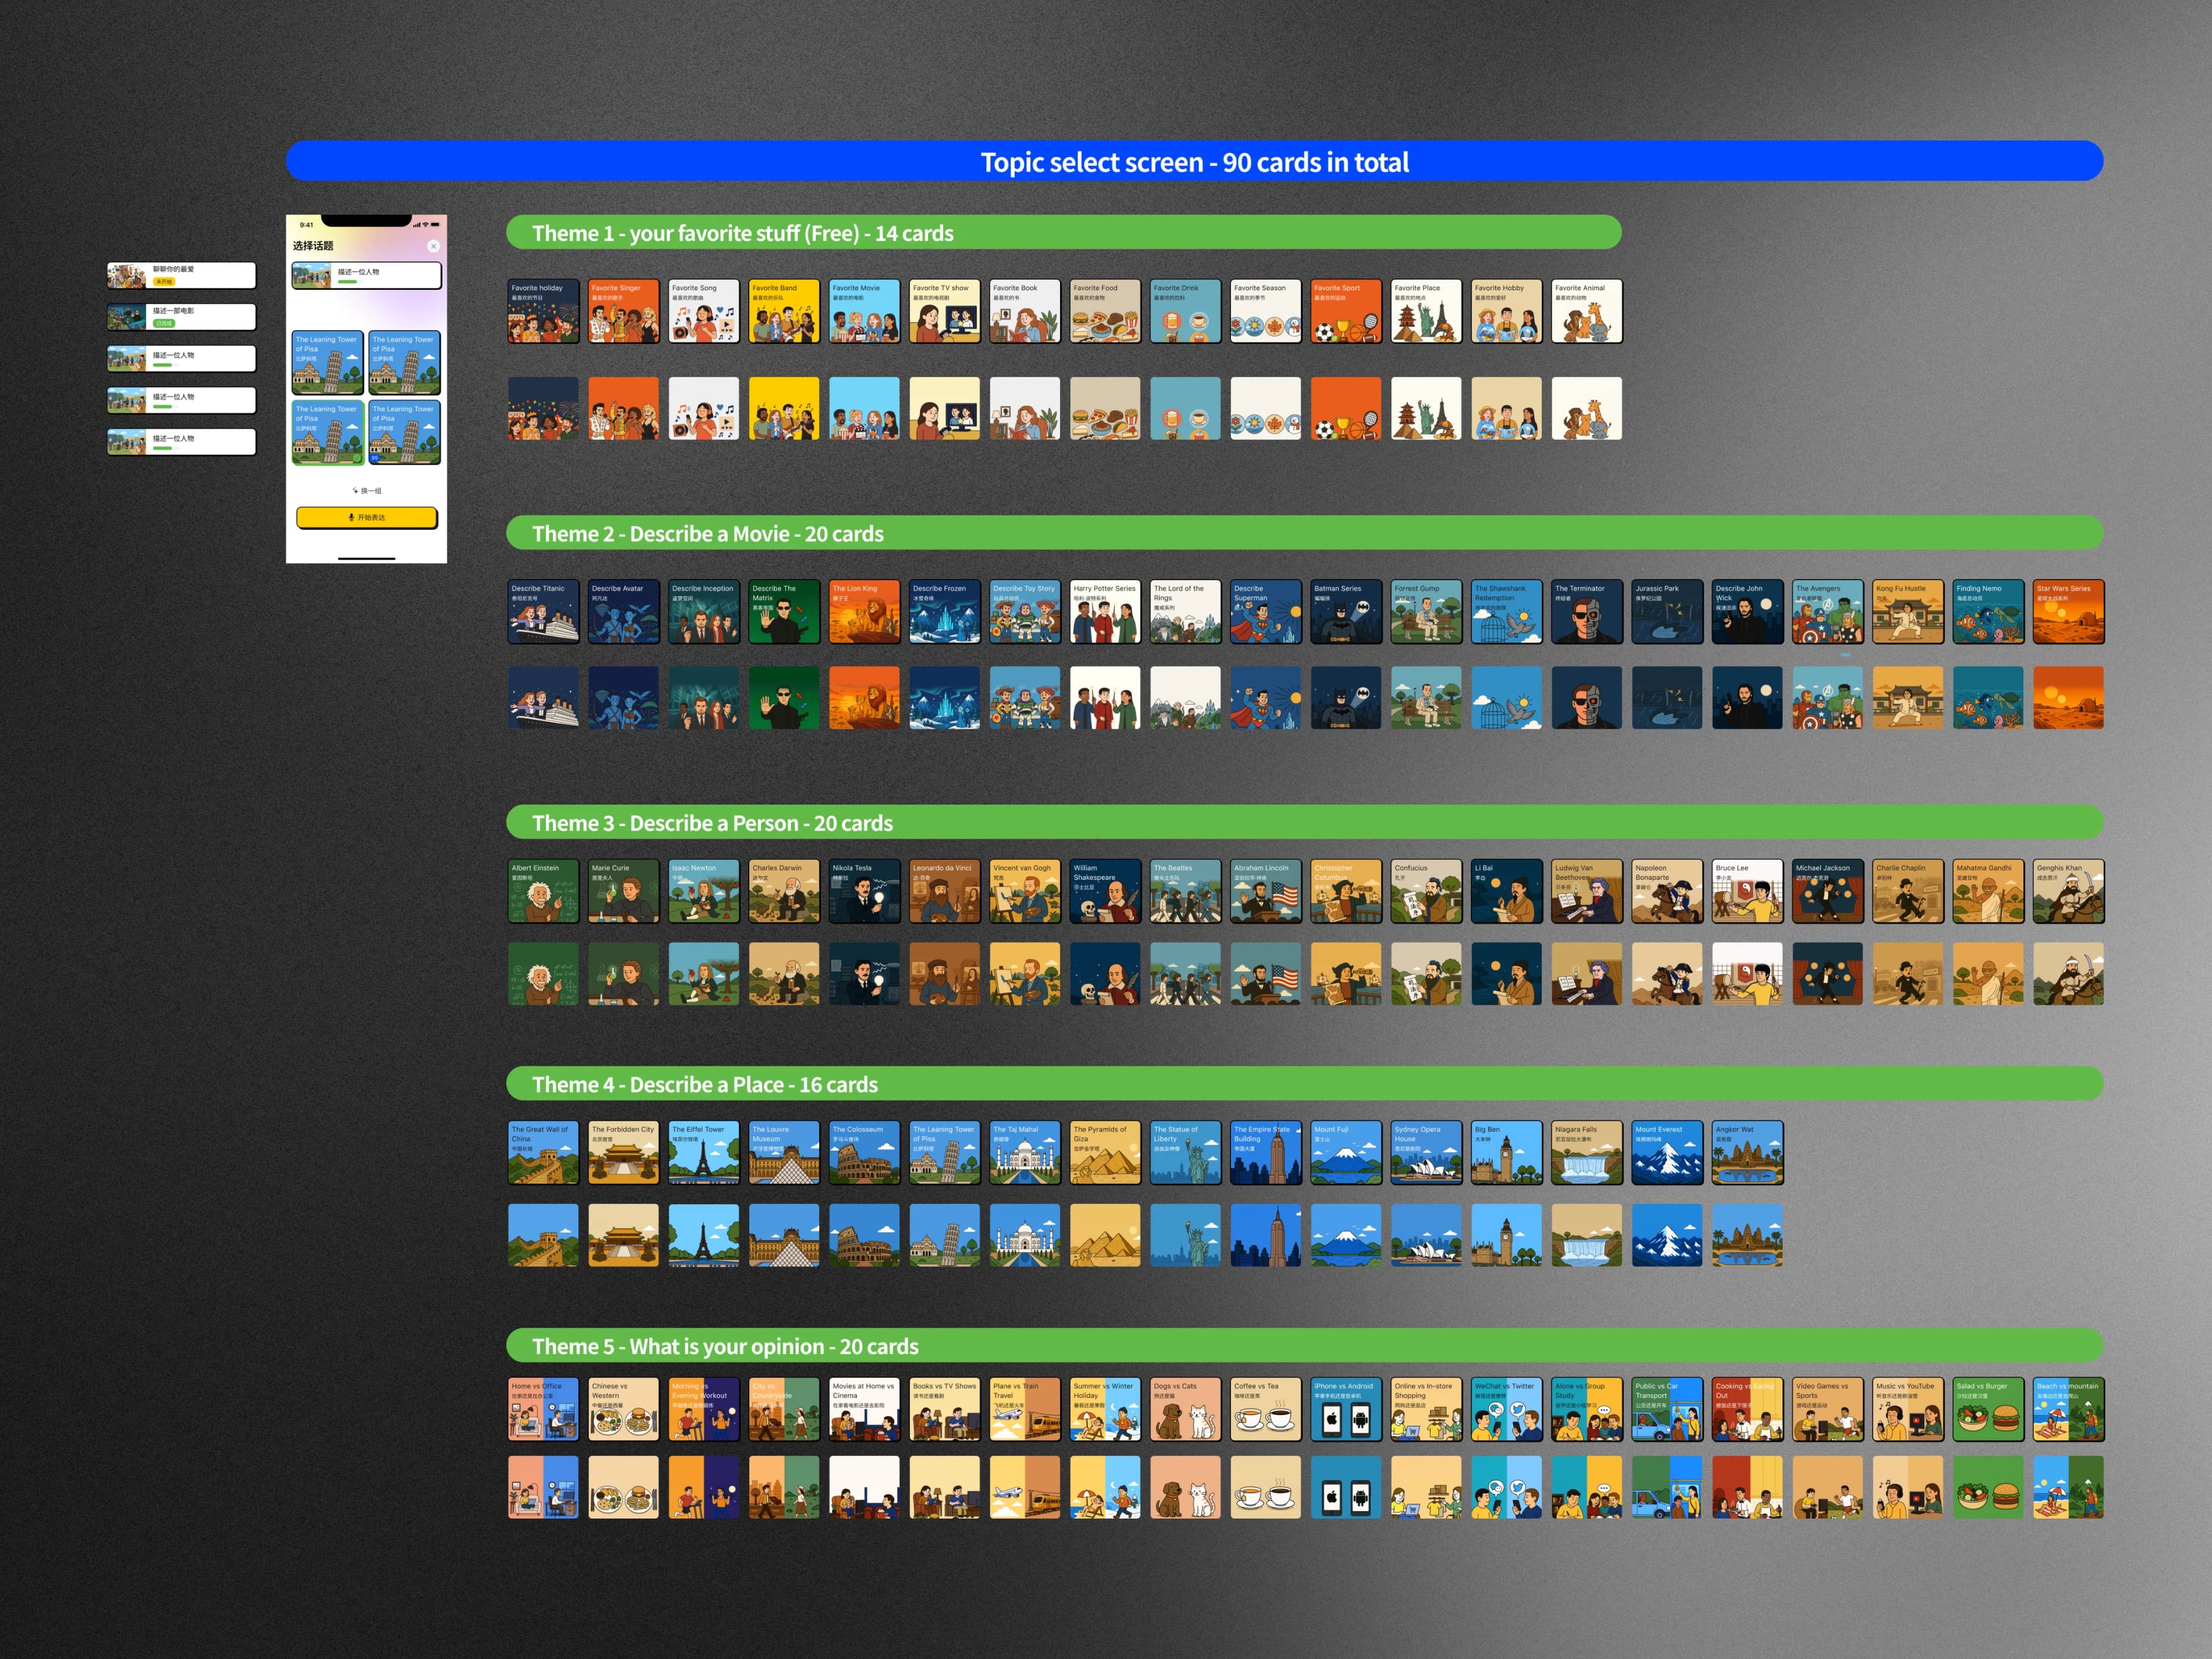Pick the labeled Eiffel Tower place card
The width and height of the screenshot is (2212, 1659).
click(x=703, y=1152)
